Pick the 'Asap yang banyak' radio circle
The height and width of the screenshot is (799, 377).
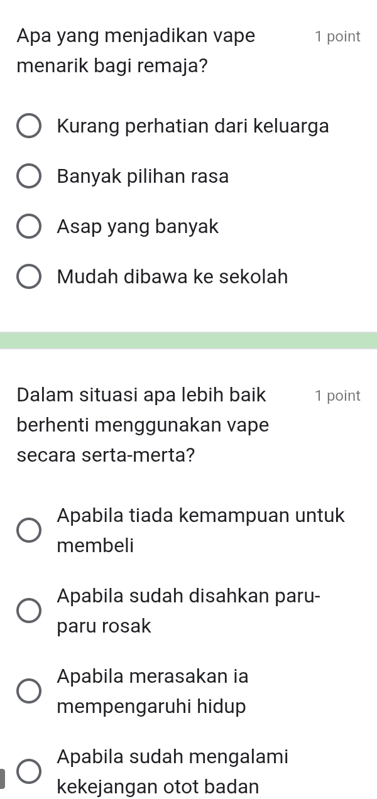[30, 227]
